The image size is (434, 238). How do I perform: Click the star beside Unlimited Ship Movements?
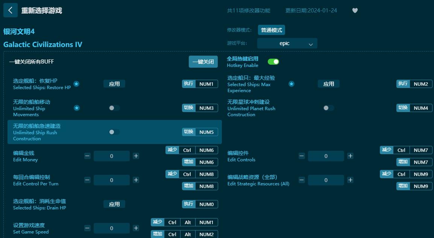pyautogui.click(x=76, y=108)
